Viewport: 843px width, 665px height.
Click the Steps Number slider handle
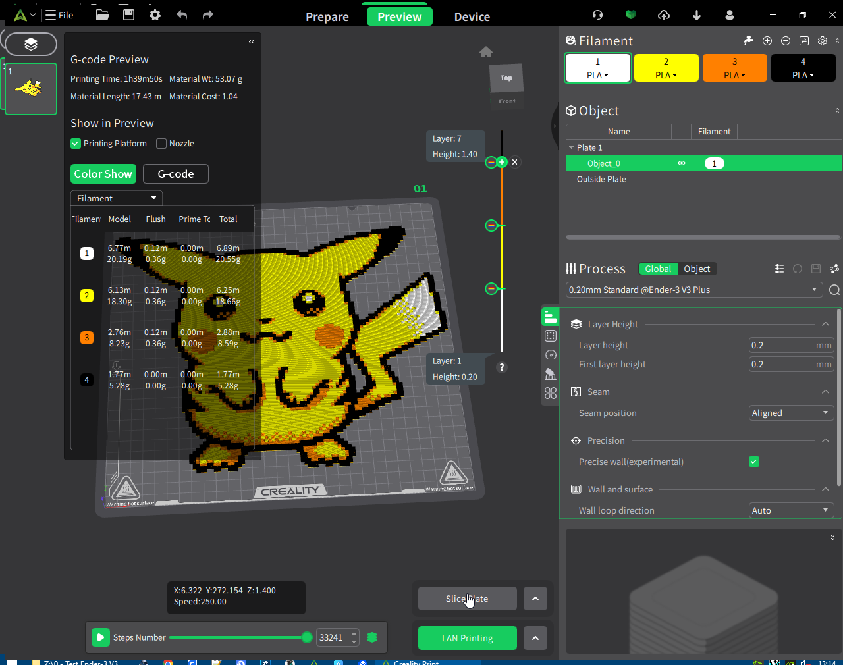[x=307, y=637]
